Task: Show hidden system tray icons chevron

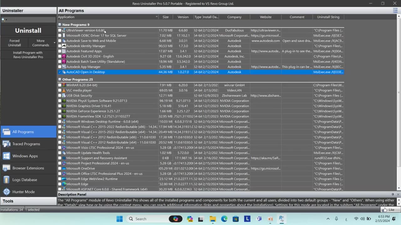Action: click(x=328, y=219)
